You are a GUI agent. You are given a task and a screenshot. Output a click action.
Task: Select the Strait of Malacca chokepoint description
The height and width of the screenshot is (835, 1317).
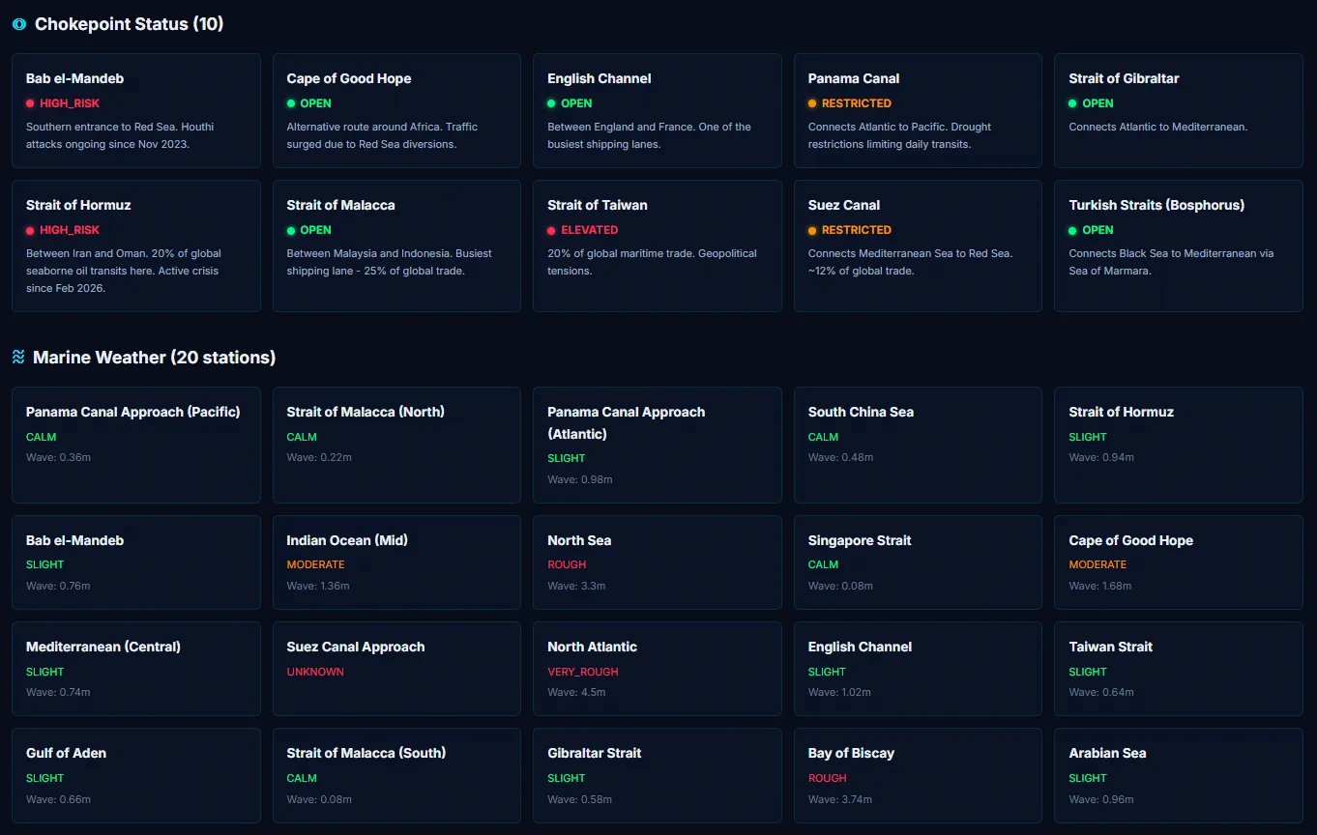[390, 262]
